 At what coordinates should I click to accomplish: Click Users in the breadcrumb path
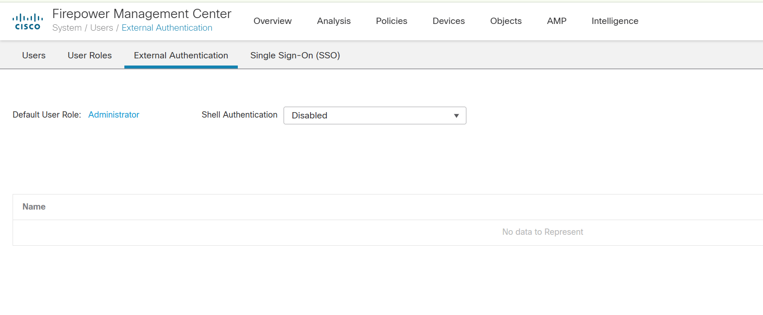click(x=101, y=28)
